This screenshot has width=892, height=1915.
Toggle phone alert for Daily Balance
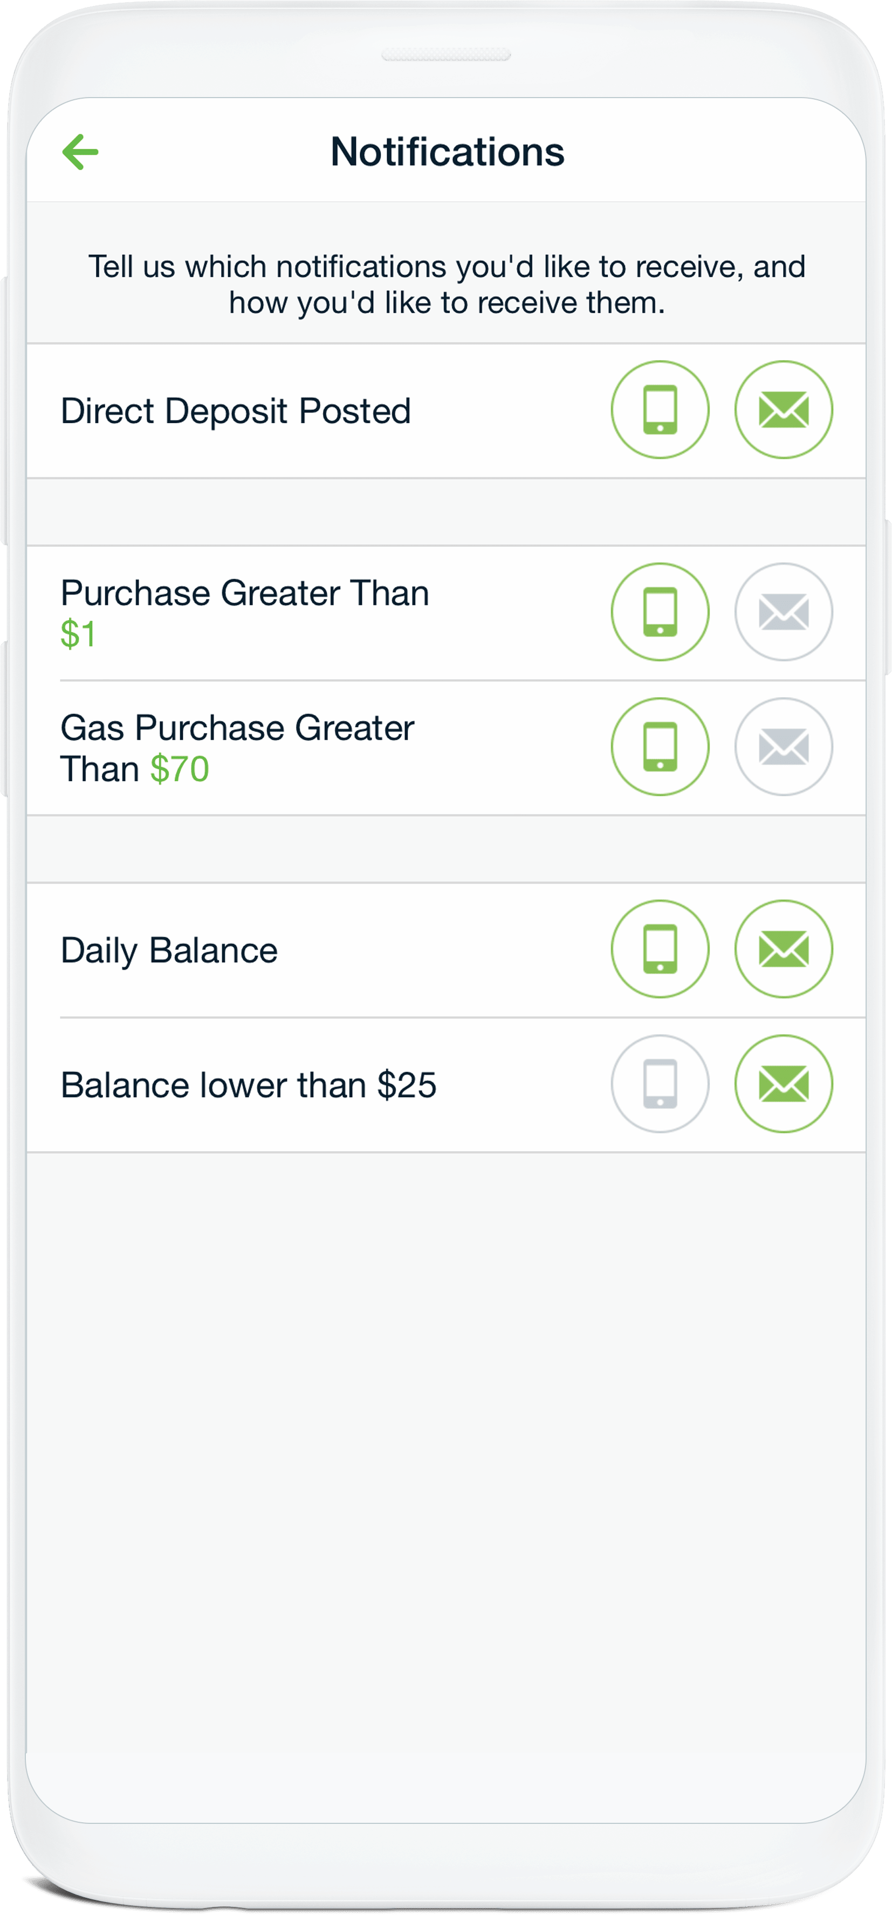point(660,949)
